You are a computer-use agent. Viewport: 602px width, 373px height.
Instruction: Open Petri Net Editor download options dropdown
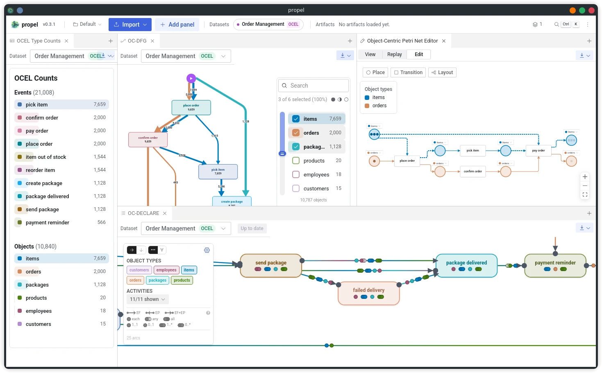[584, 56]
